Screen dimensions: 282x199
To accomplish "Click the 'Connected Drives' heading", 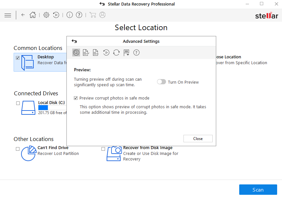I will (x=36, y=93).
